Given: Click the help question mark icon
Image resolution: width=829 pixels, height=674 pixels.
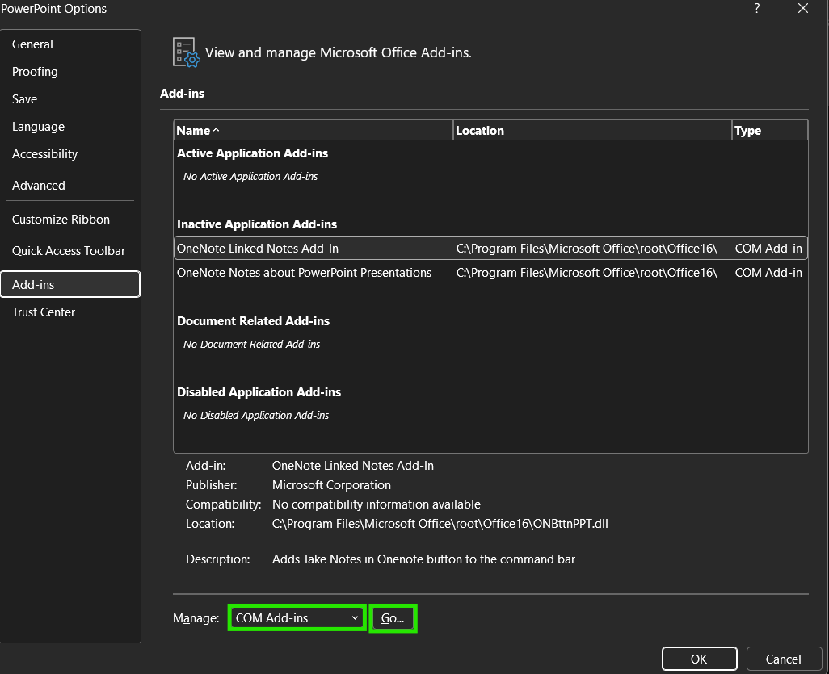Looking at the screenshot, I should coord(757,8).
